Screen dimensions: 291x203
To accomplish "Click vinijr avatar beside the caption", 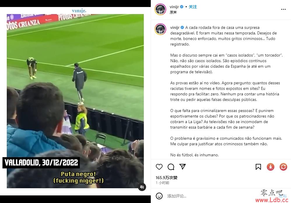I will point(160,29).
